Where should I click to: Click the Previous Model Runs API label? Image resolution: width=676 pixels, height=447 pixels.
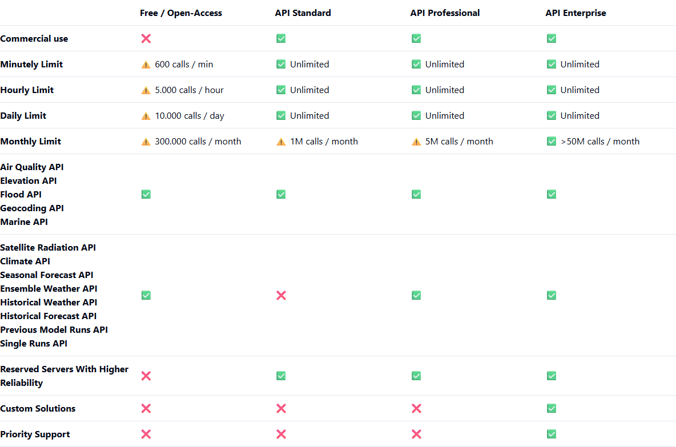54,330
